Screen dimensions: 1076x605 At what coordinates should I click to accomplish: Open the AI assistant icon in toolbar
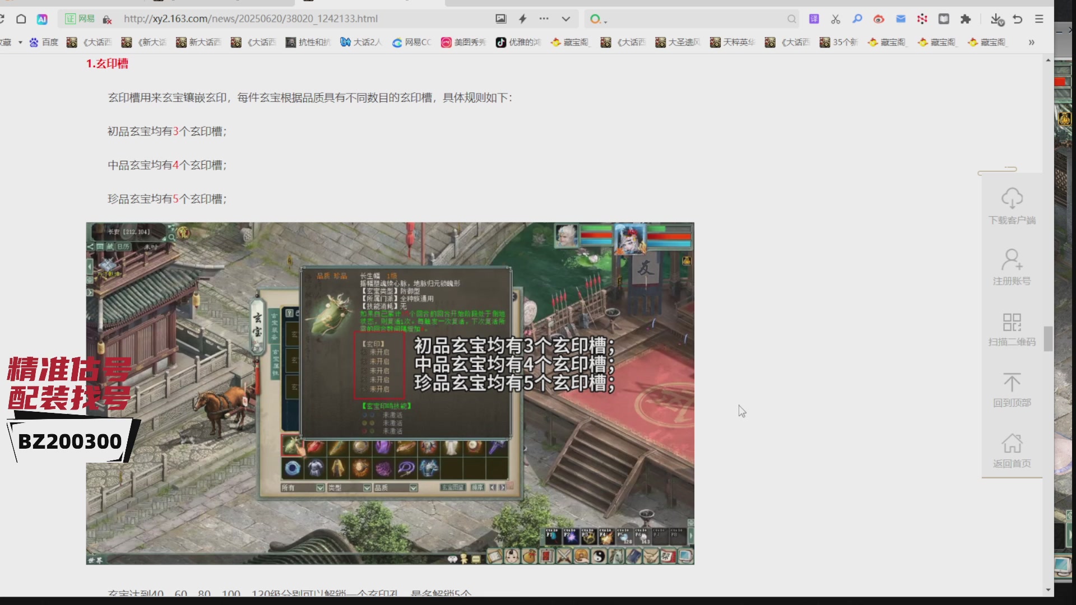42,19
